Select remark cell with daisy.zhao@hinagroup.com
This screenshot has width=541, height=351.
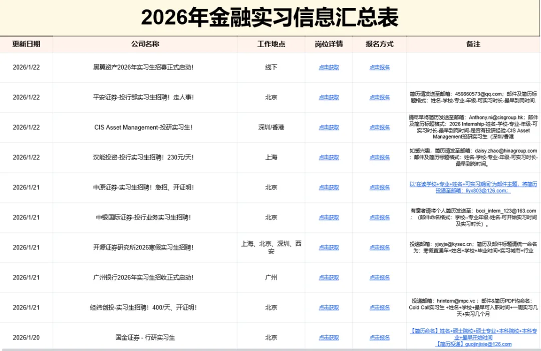point(473,157)
